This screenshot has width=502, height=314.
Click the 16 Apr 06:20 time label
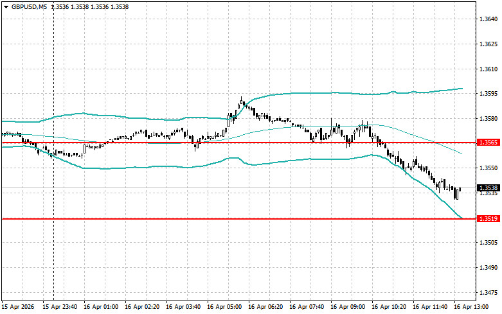pos(265,307)
